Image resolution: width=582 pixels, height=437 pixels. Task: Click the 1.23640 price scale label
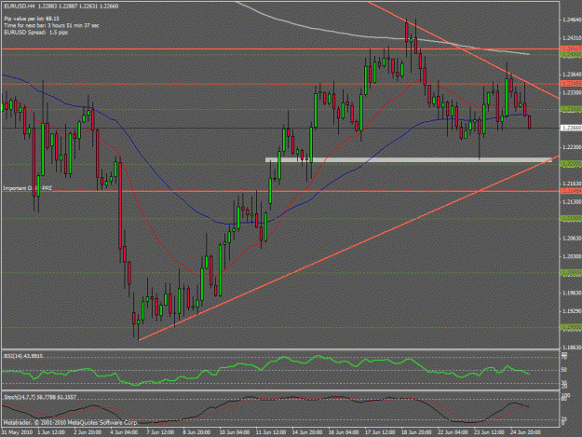tap(572, 75)
